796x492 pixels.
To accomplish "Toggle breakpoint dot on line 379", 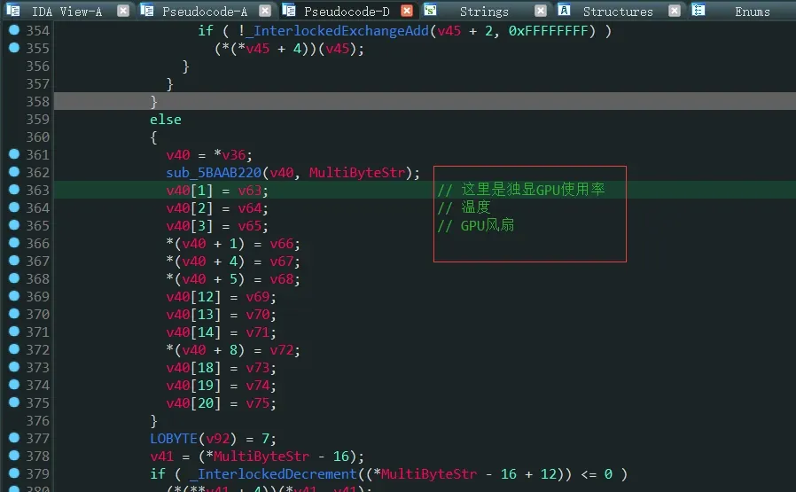I will pyautogui.click(x=14, y=473).
